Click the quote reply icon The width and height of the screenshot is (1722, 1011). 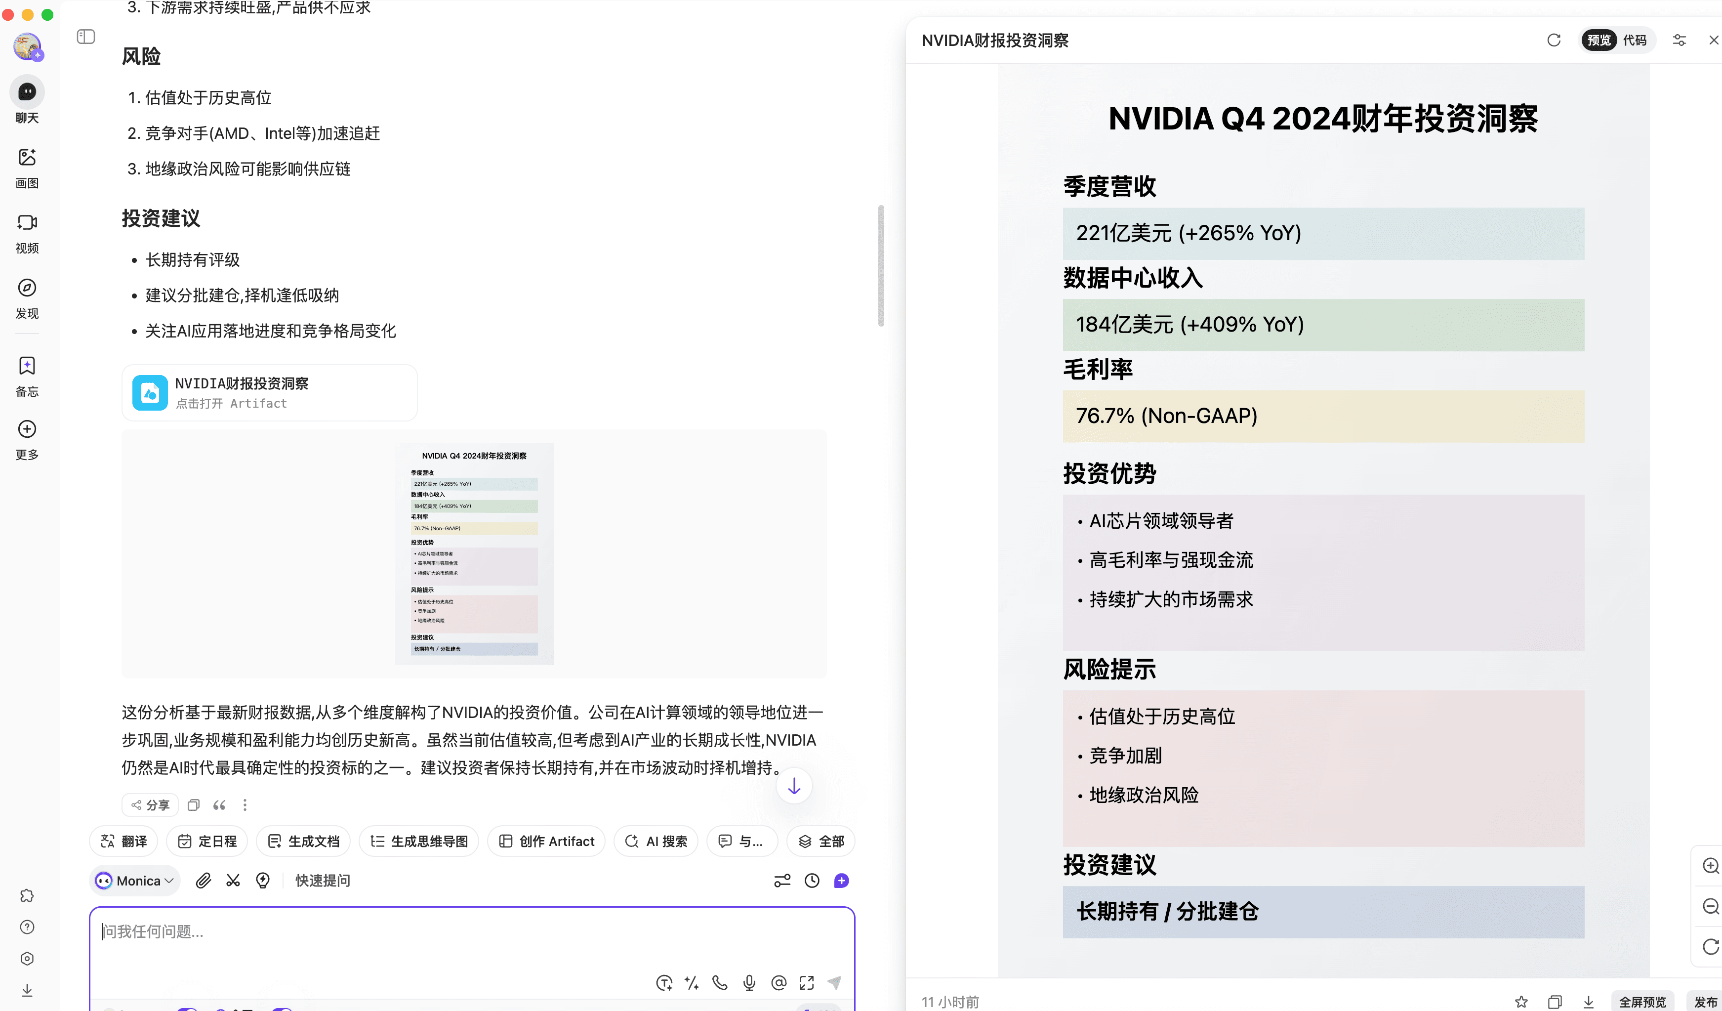[219, 805]
